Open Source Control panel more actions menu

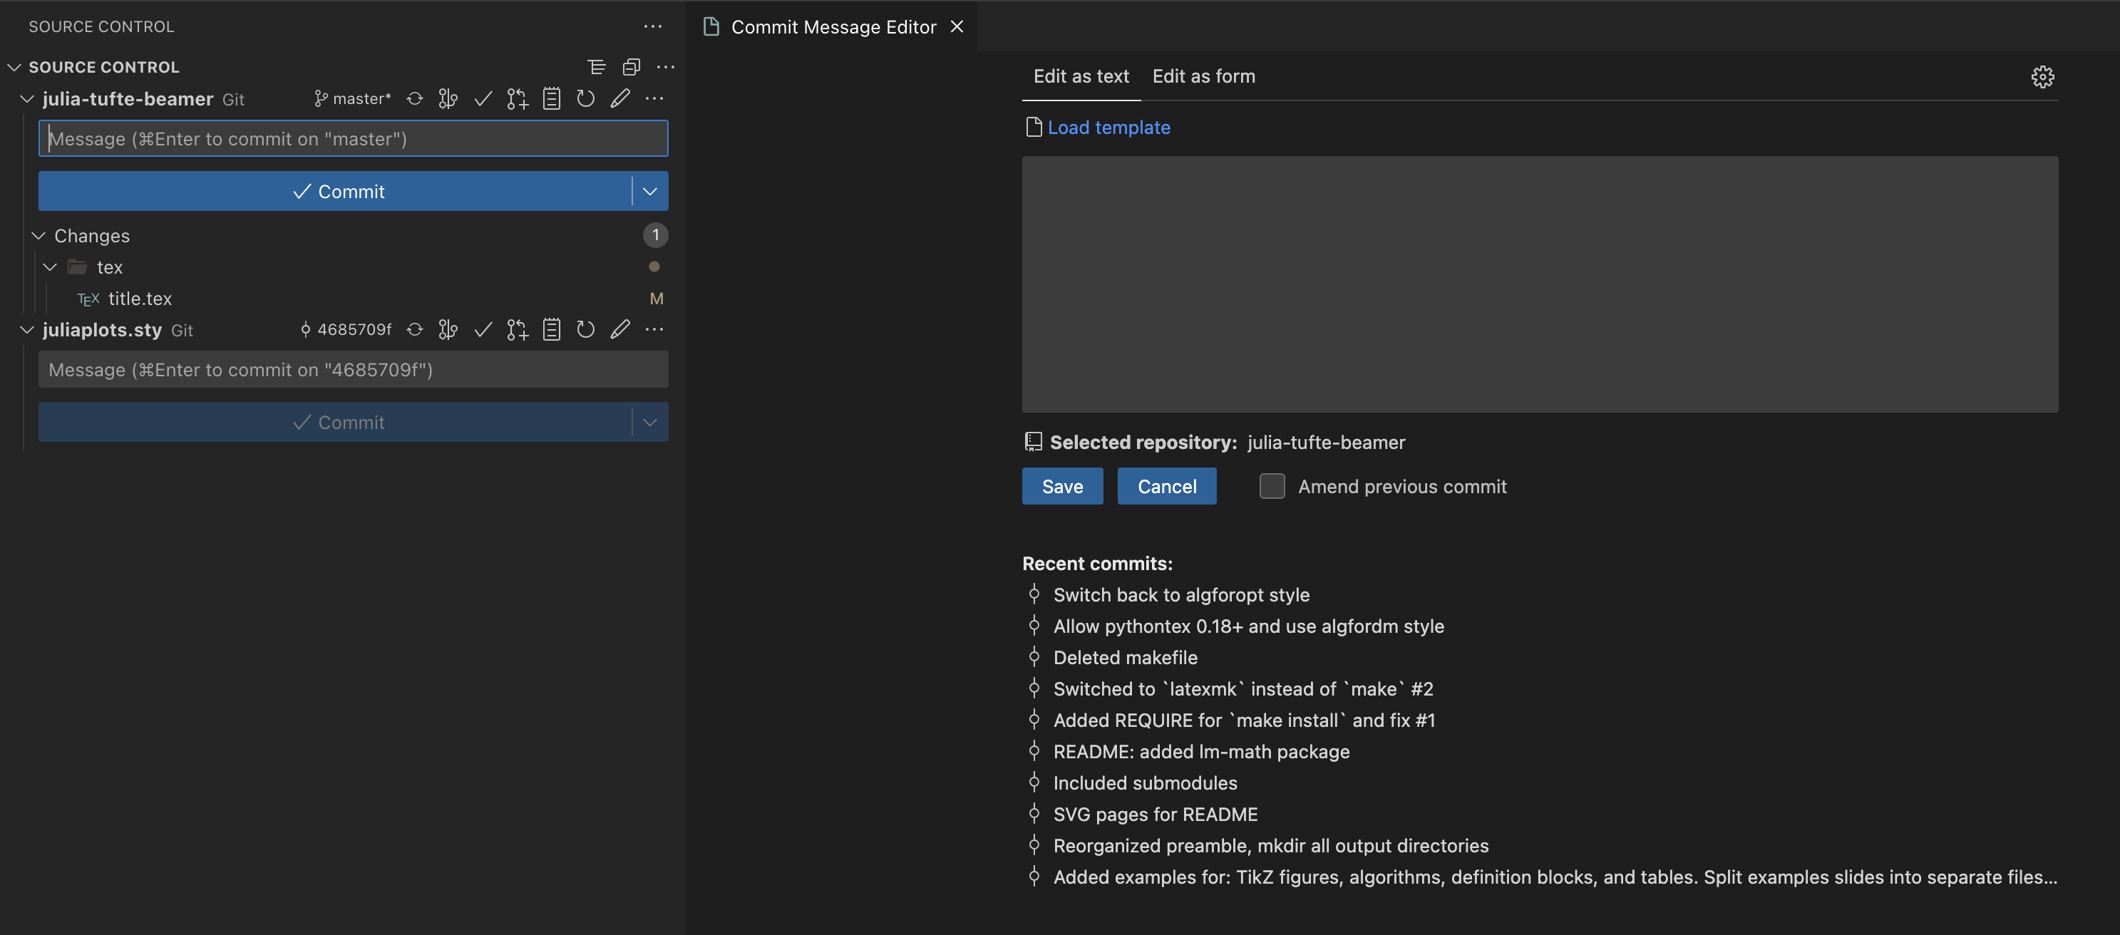pyautogui.click(x=653, y=26)
